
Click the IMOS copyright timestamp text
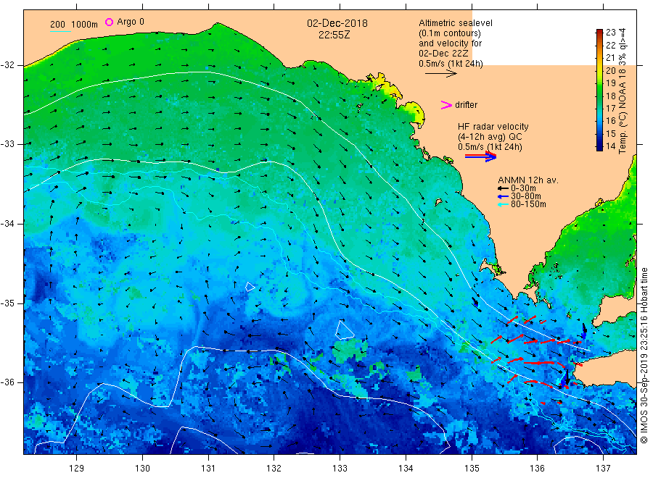click(644, 356)
